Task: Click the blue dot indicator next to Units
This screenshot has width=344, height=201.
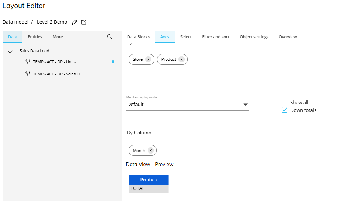Action: point(113,62)
